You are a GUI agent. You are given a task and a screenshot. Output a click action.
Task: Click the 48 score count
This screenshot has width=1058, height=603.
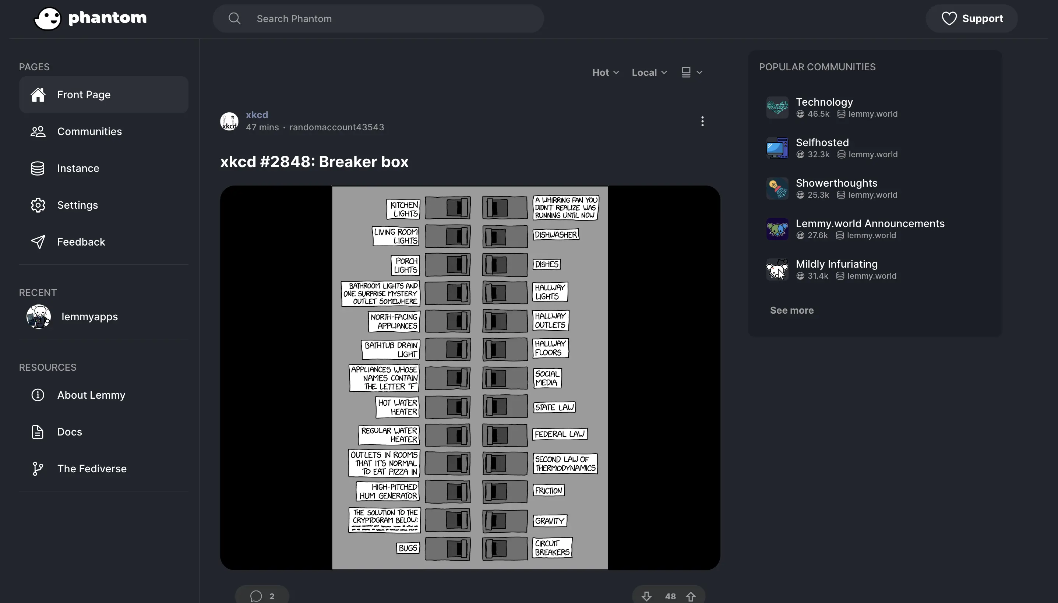(670, 596)
